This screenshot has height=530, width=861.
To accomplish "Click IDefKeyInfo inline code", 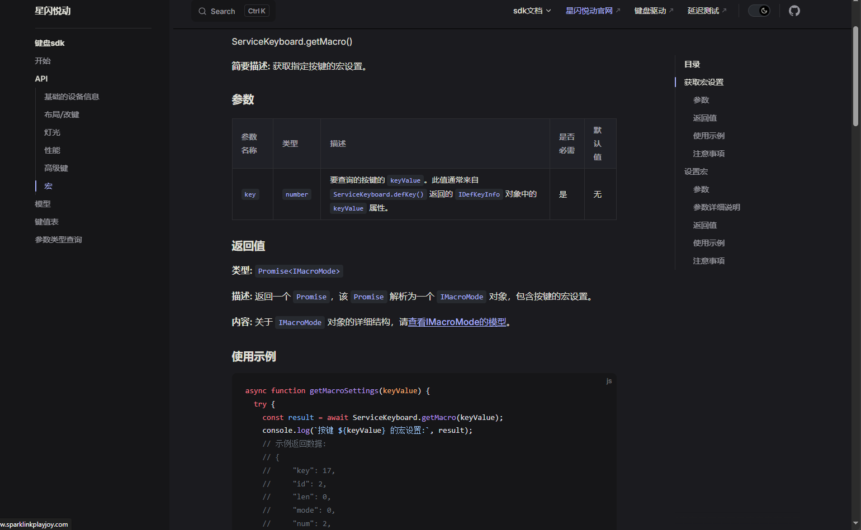I will (x=479, y=194).
